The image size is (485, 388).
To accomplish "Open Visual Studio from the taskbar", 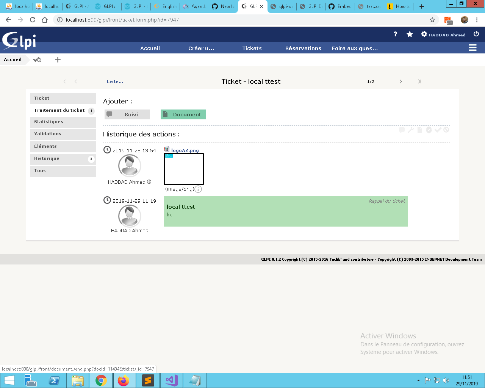I will 171,380.
